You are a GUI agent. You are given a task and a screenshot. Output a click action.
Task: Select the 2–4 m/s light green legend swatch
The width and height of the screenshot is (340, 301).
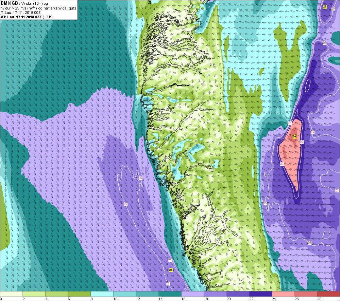pos(34,294)
